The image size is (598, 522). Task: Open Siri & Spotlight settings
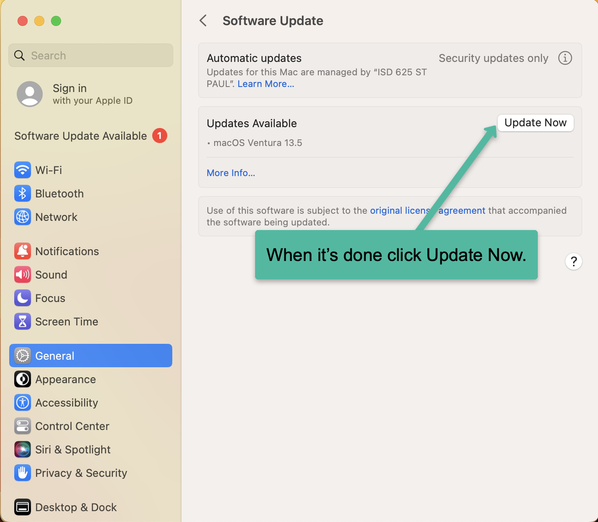coord(91,449)
